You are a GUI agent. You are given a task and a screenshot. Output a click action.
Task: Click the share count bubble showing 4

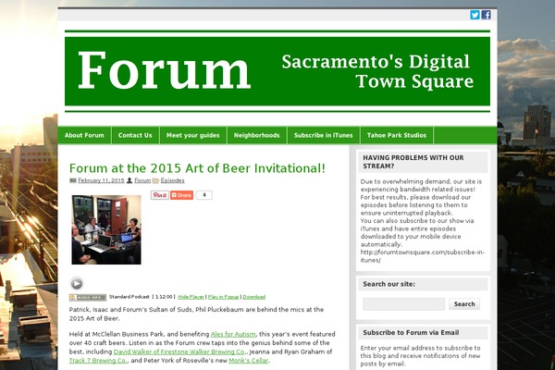(203, 195)
